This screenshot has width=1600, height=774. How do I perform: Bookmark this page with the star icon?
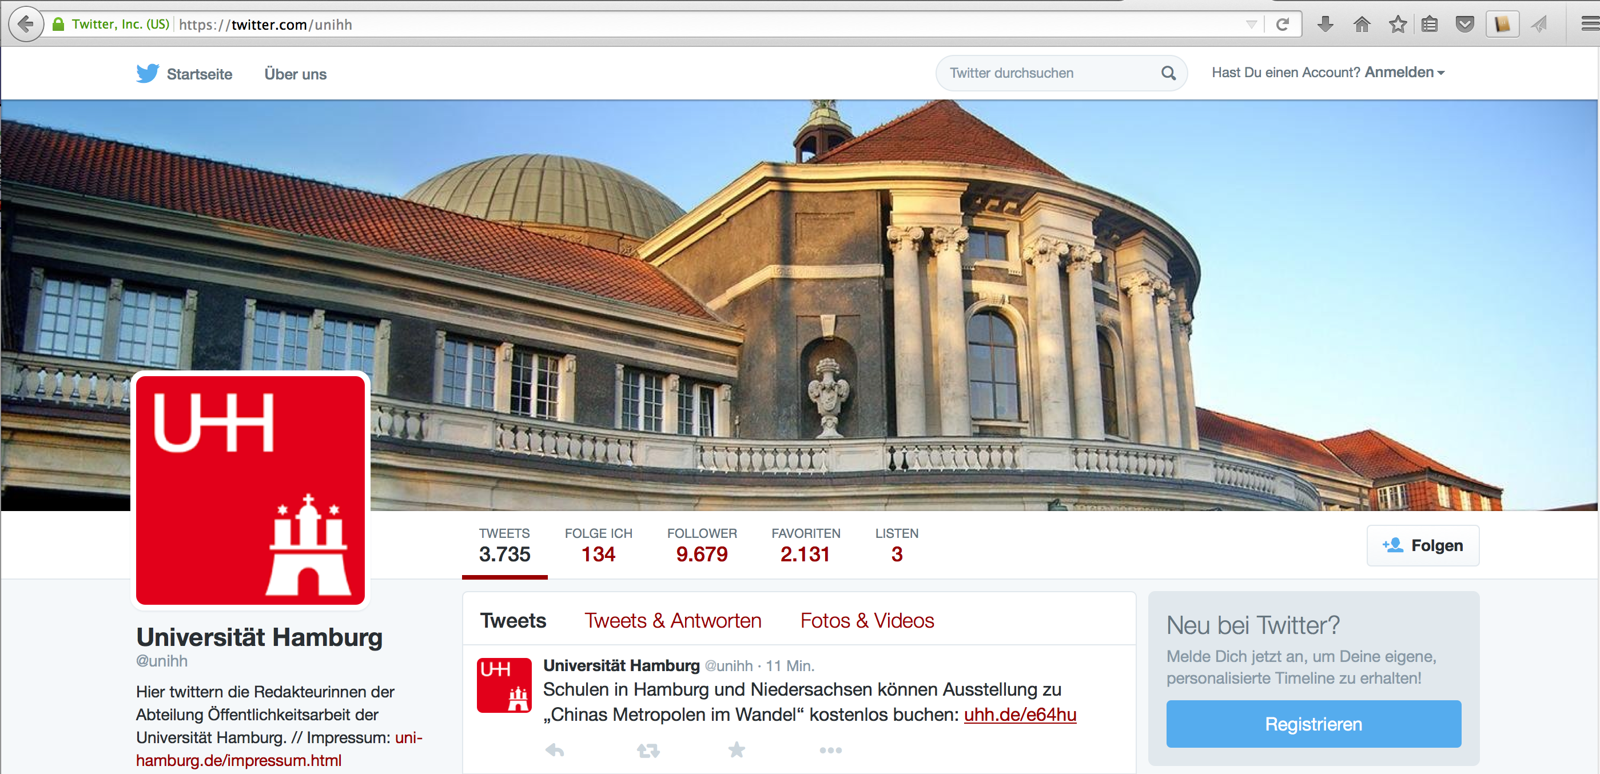(1398, 24)
